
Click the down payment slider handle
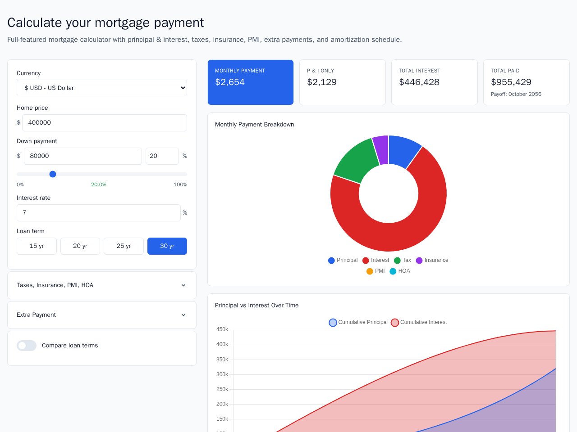[53, 174]
